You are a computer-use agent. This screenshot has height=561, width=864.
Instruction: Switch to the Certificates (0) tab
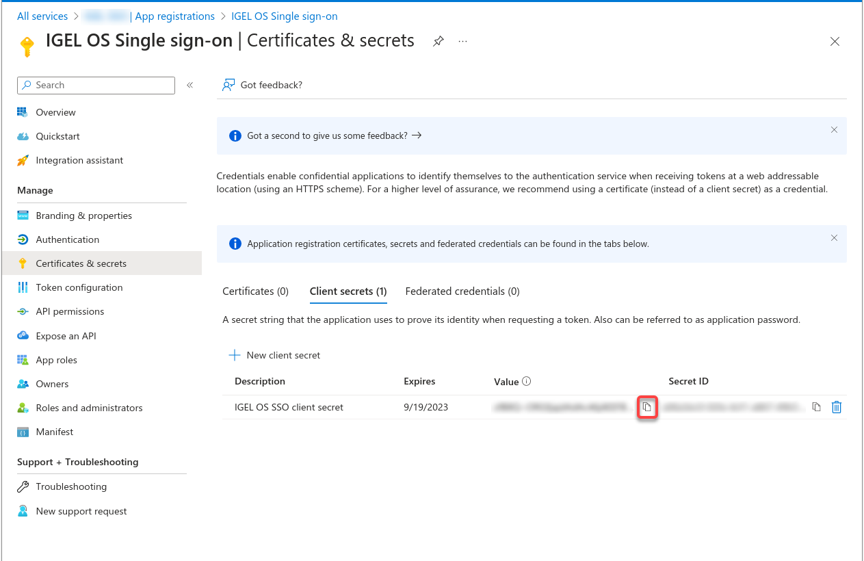[x=255, y=291]
